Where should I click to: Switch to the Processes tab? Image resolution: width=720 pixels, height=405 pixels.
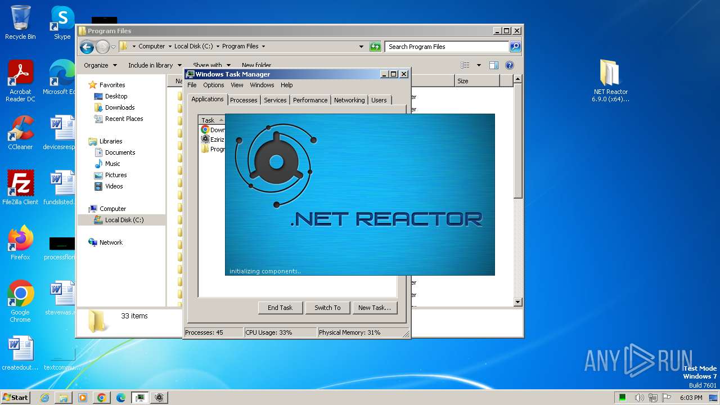tap(244, 100)
